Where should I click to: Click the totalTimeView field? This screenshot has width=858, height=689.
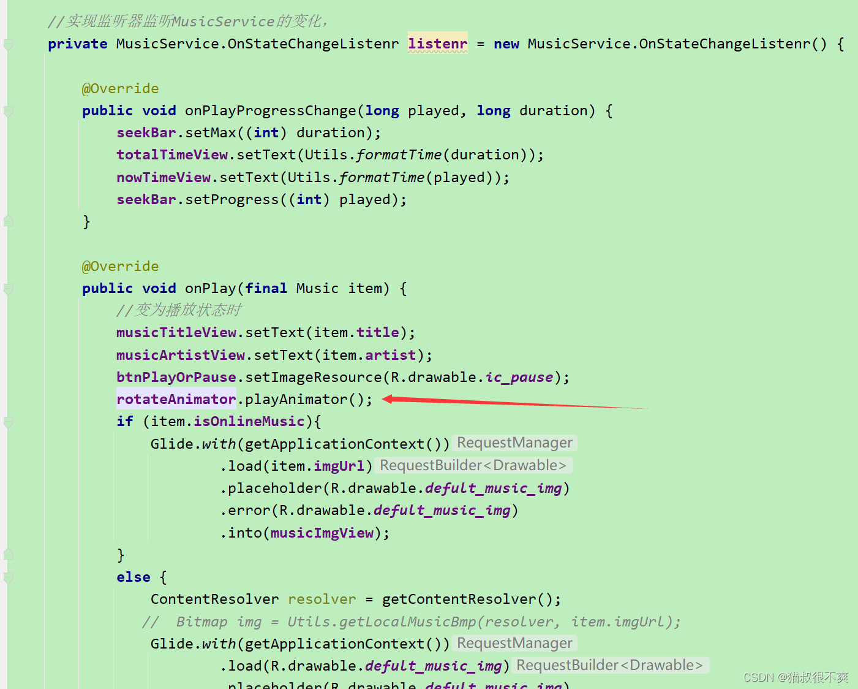coord(172,155)
